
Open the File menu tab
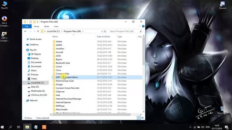[x=27, y=26]
